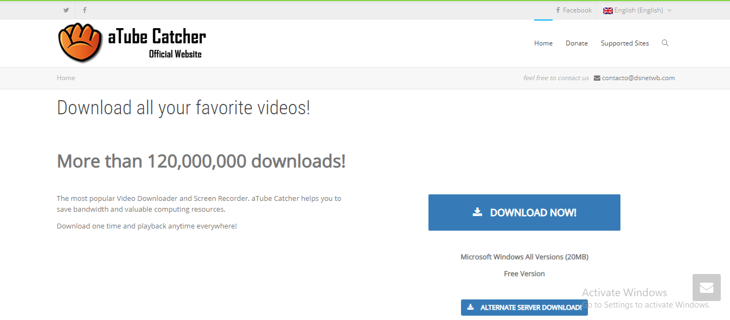Open the Facebook icon next to Twitter
This screenshot has width=730, height=320.
85,10
